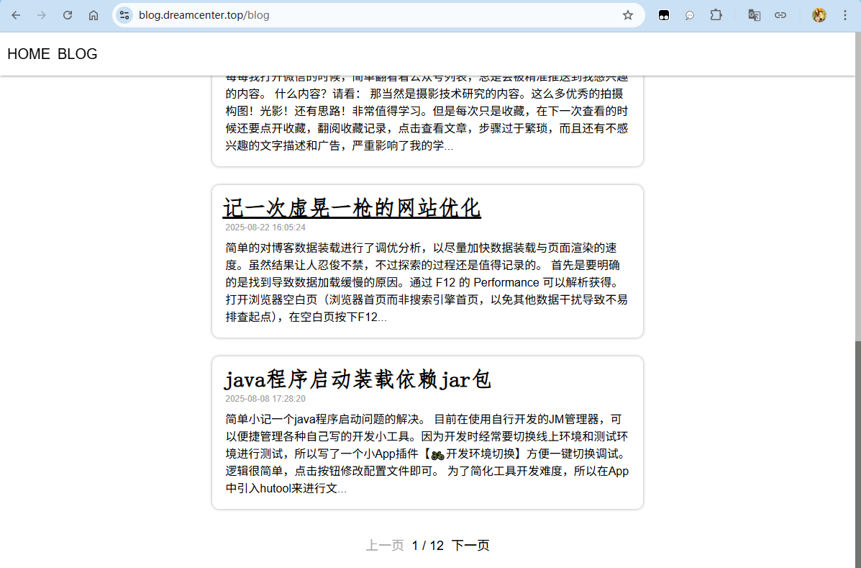
Task: Click the browser forward arrow
Action: pyautogui.click(x=42, y=15)
